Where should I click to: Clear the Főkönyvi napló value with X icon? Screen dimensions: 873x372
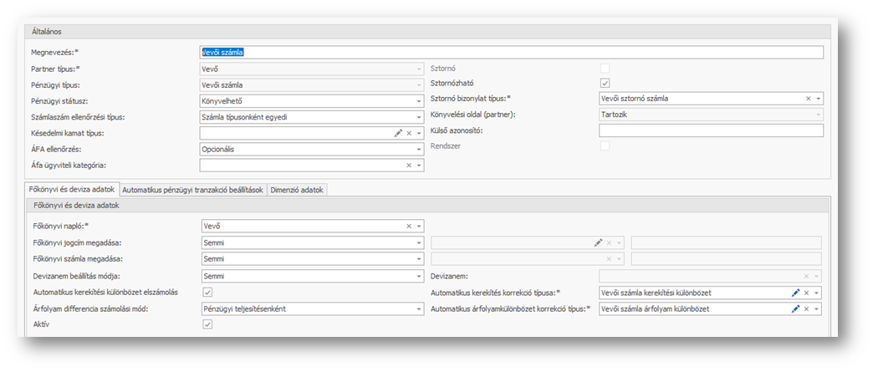[x=409, y=226]
